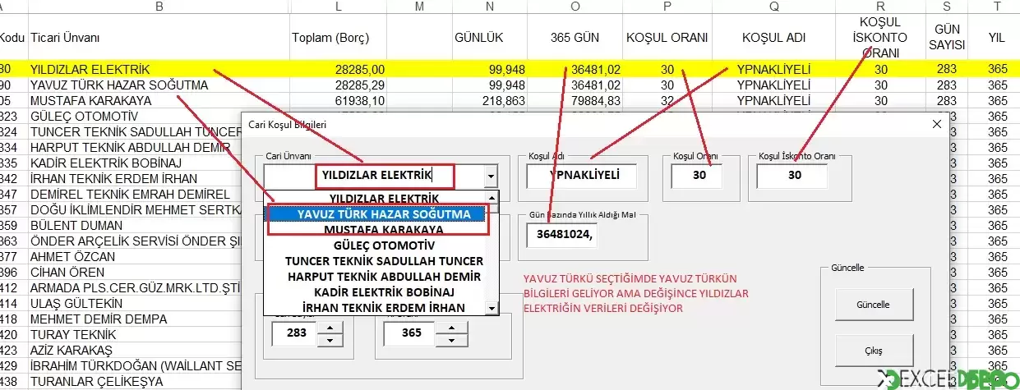This screenshot has height=390, width=1020.
Task: Click the 283 value field
Action: [294, 335]
